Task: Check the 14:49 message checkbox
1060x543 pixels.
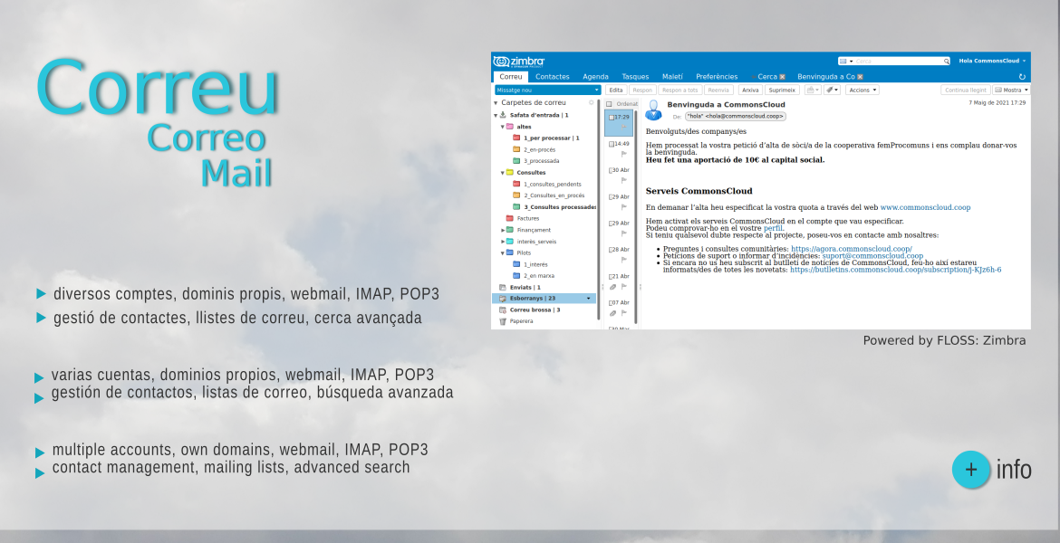Action: (612, 144)
